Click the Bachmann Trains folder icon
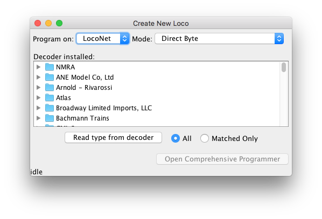 coord(50,118)
